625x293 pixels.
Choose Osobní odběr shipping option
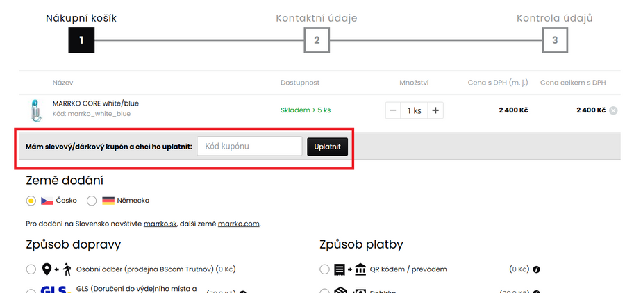click(31, 269)
